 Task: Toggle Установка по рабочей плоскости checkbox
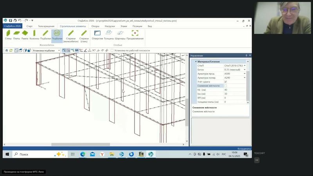pyautogui.click(x=112, y=50)
